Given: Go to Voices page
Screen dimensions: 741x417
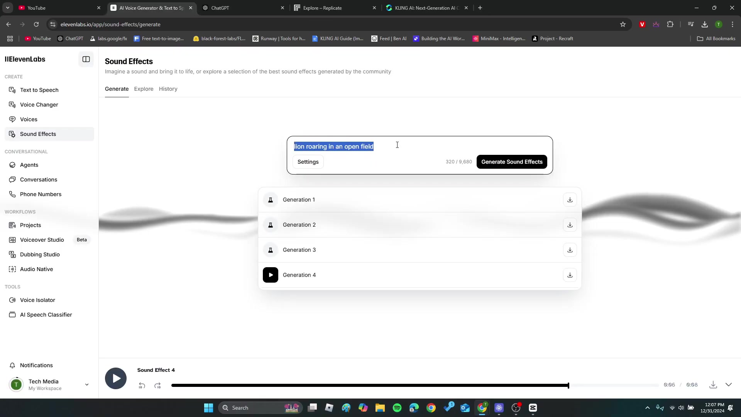Looking at the screenshot, I should (49, 119).
